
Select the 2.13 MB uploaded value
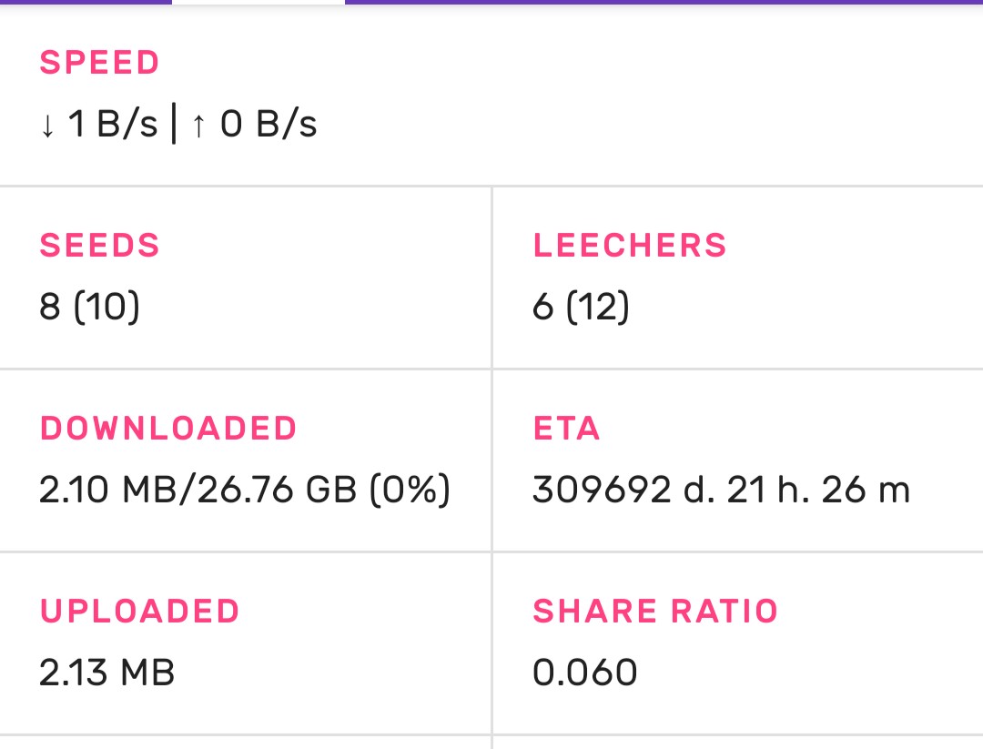(x=107, y=673)
